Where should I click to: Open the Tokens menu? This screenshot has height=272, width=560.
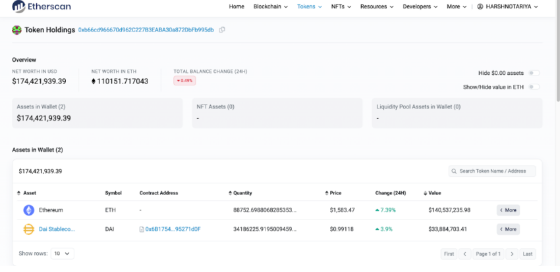310,7
